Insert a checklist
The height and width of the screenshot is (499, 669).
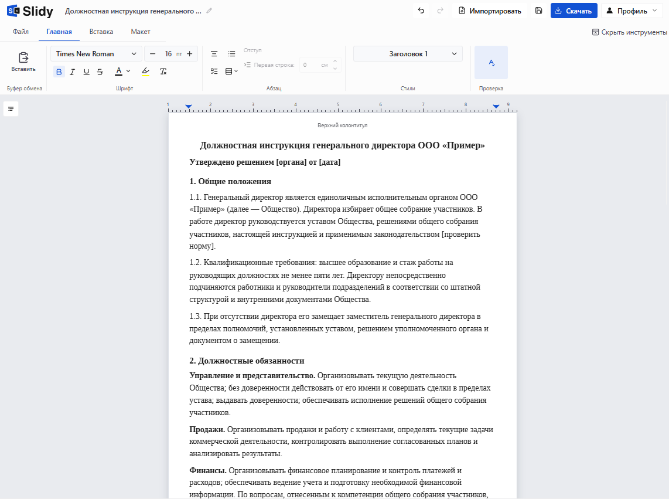click(214, 72)
